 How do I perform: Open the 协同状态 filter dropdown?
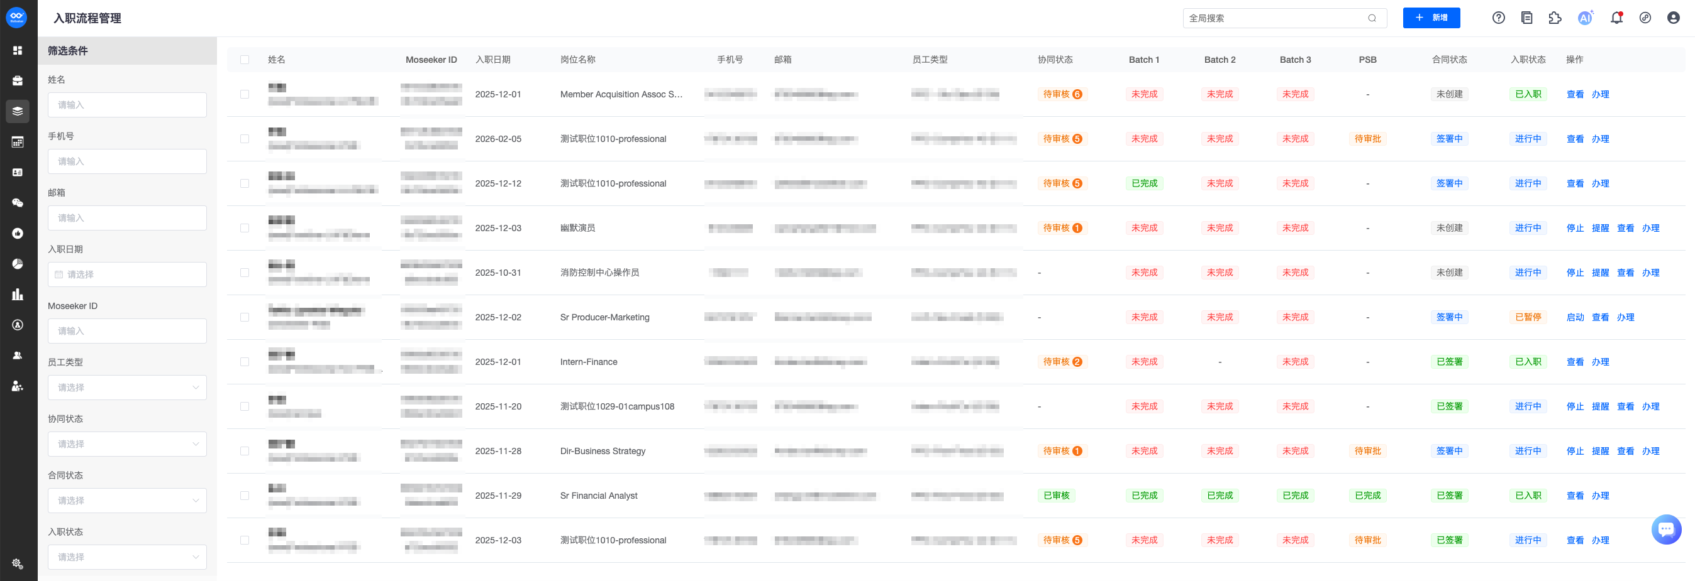127,444
